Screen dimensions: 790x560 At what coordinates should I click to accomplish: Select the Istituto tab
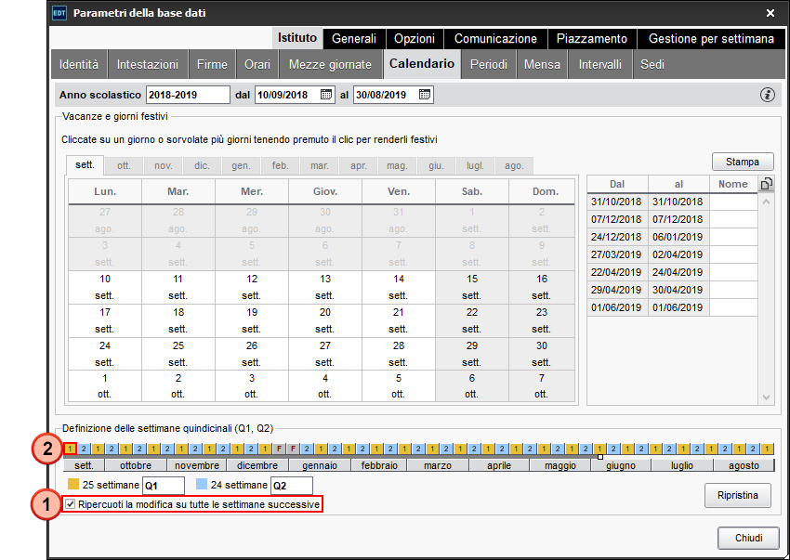(297, 38)
